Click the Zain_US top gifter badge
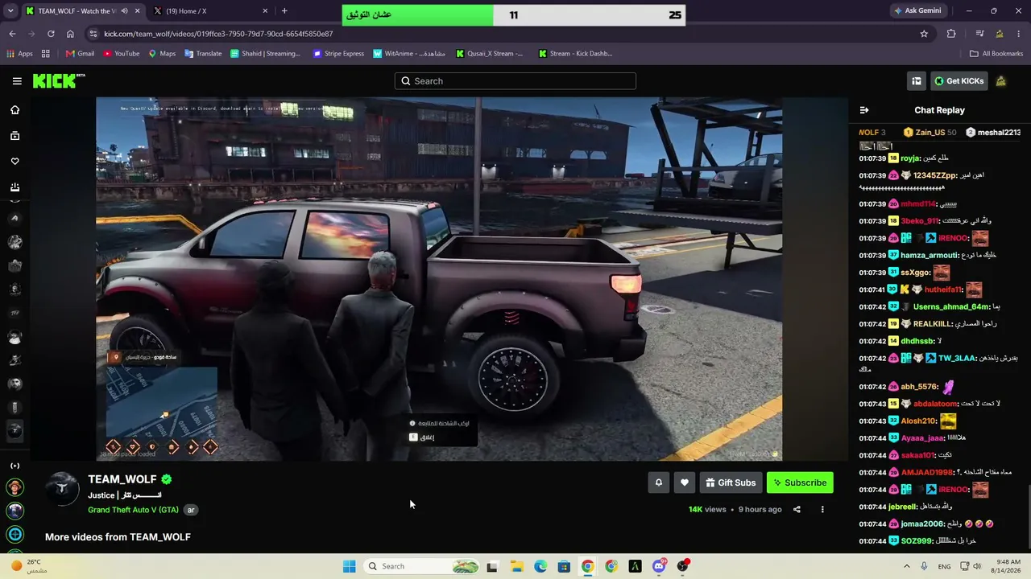 tap(930, 133)
